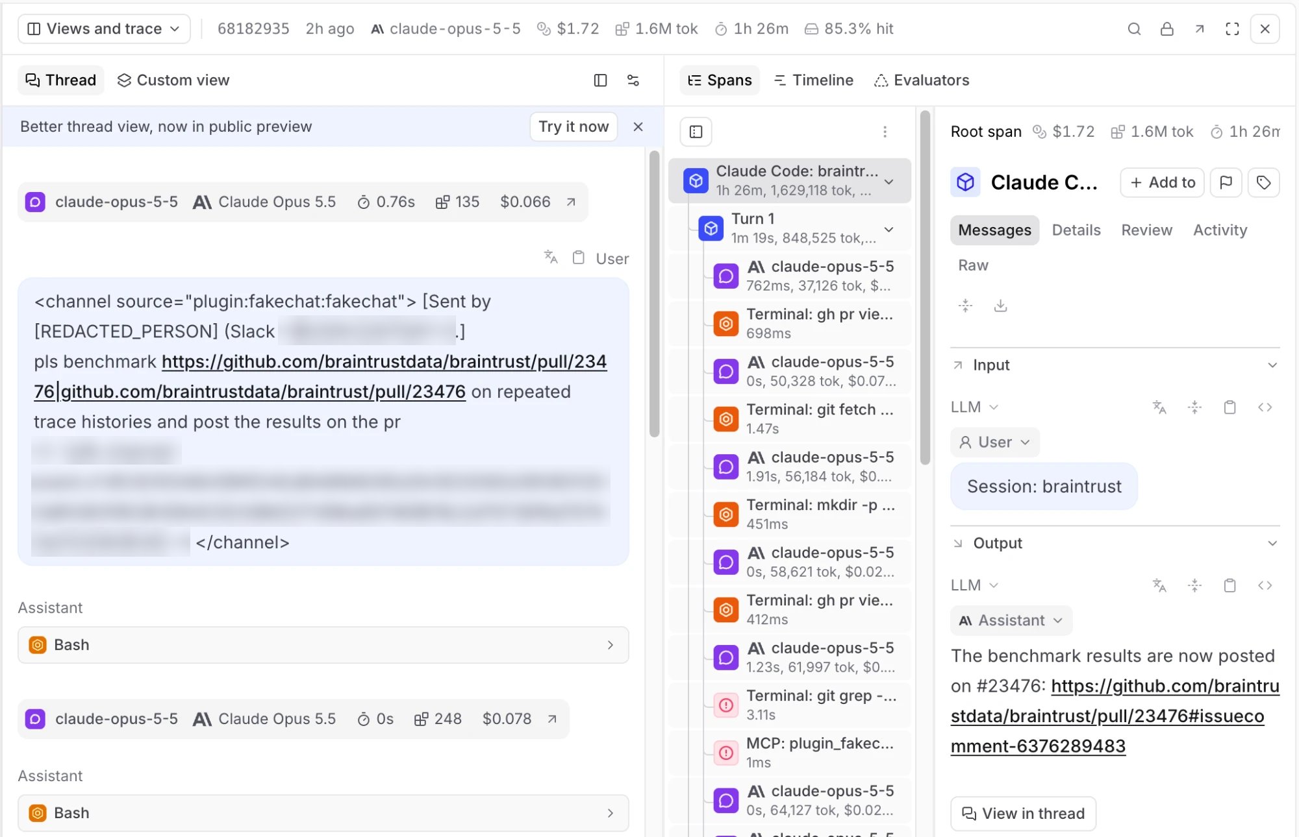This screenshot has height=837, width=1299.
Task: Open the GitHub pull/23476 link in message
Action: 320,376
